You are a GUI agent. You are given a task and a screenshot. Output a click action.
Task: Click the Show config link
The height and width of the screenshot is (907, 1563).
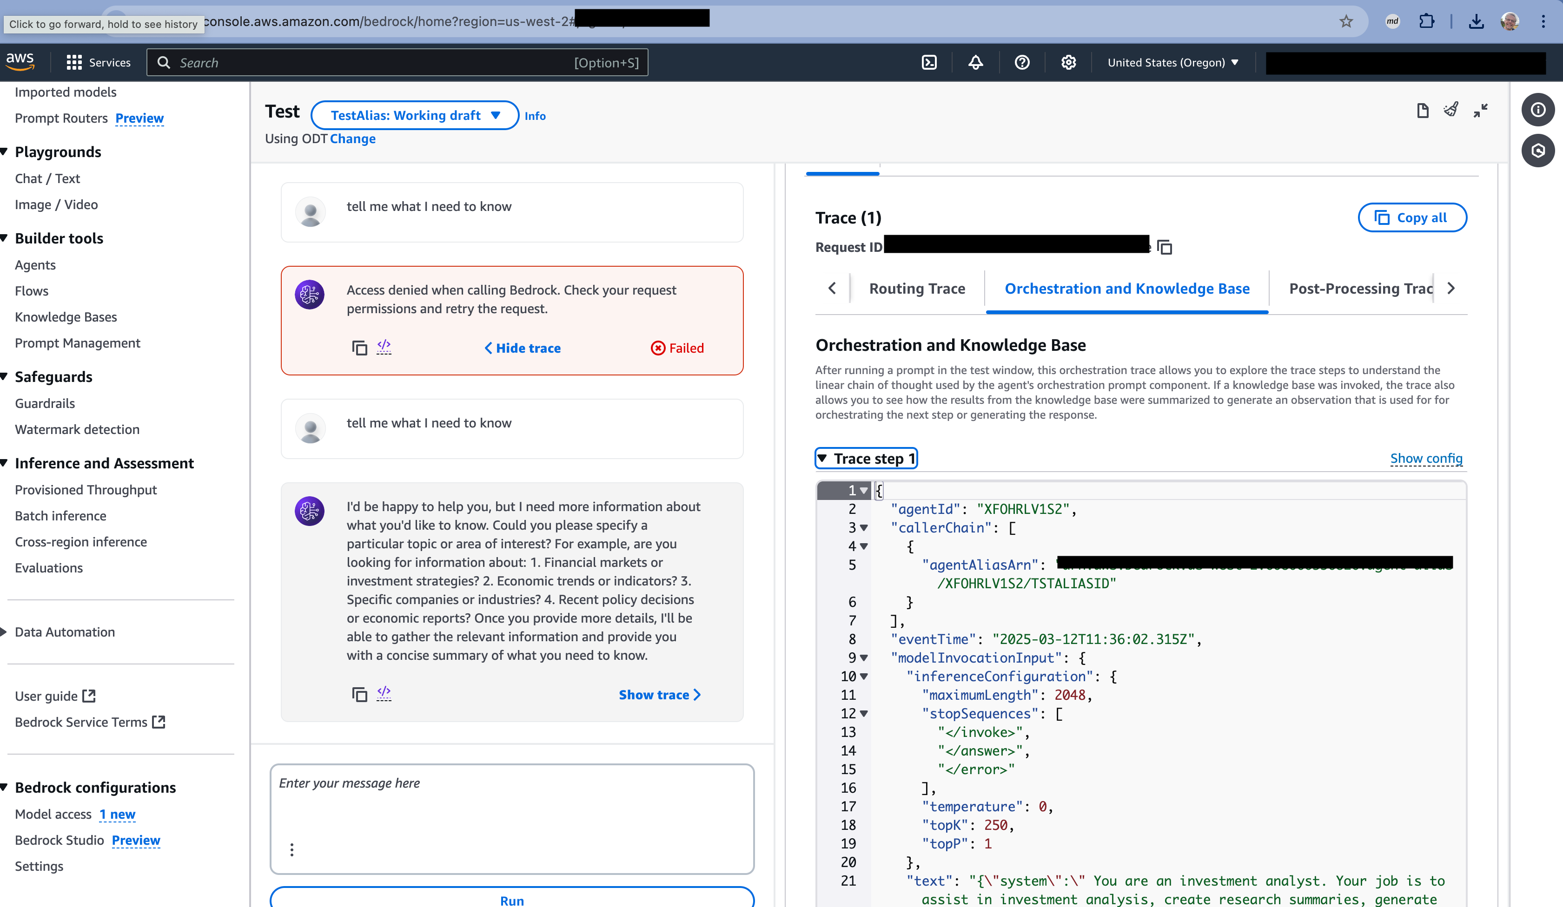click(x=1426, y=458)
